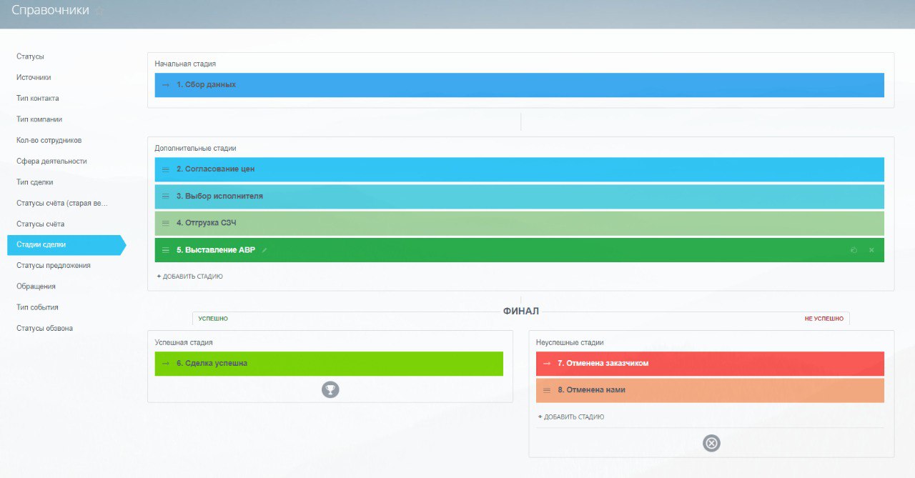This screenshot has width=915, height=478.
Task: Go to Тип компании section
Action: pos(39,119)
